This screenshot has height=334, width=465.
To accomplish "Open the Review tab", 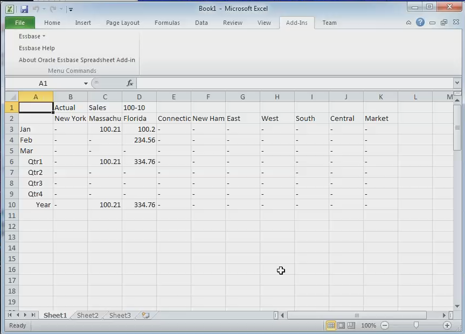I will point(233,23).
